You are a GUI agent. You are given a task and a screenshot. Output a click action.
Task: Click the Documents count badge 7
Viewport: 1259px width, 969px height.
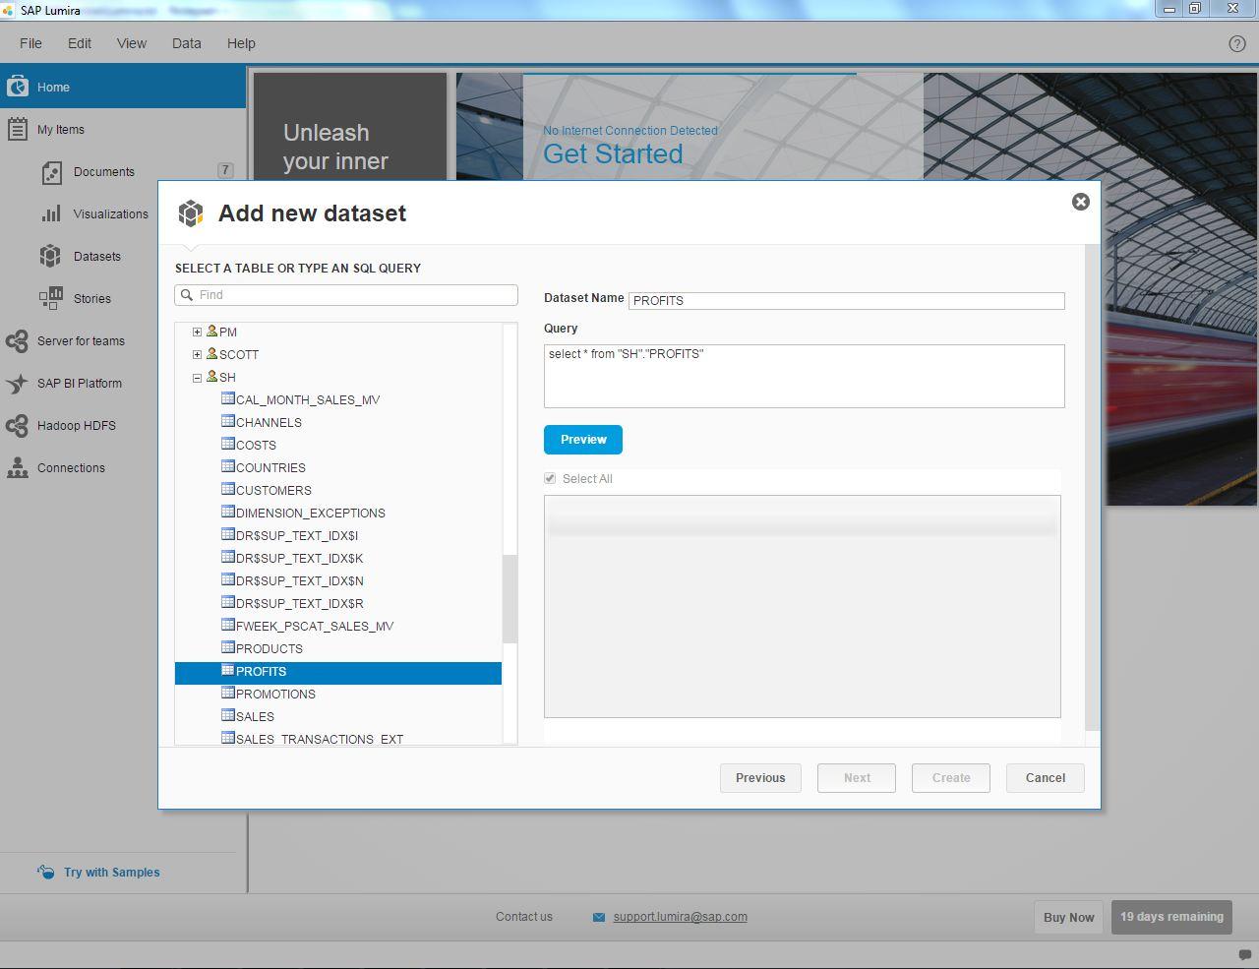click(x=225, y=170)
